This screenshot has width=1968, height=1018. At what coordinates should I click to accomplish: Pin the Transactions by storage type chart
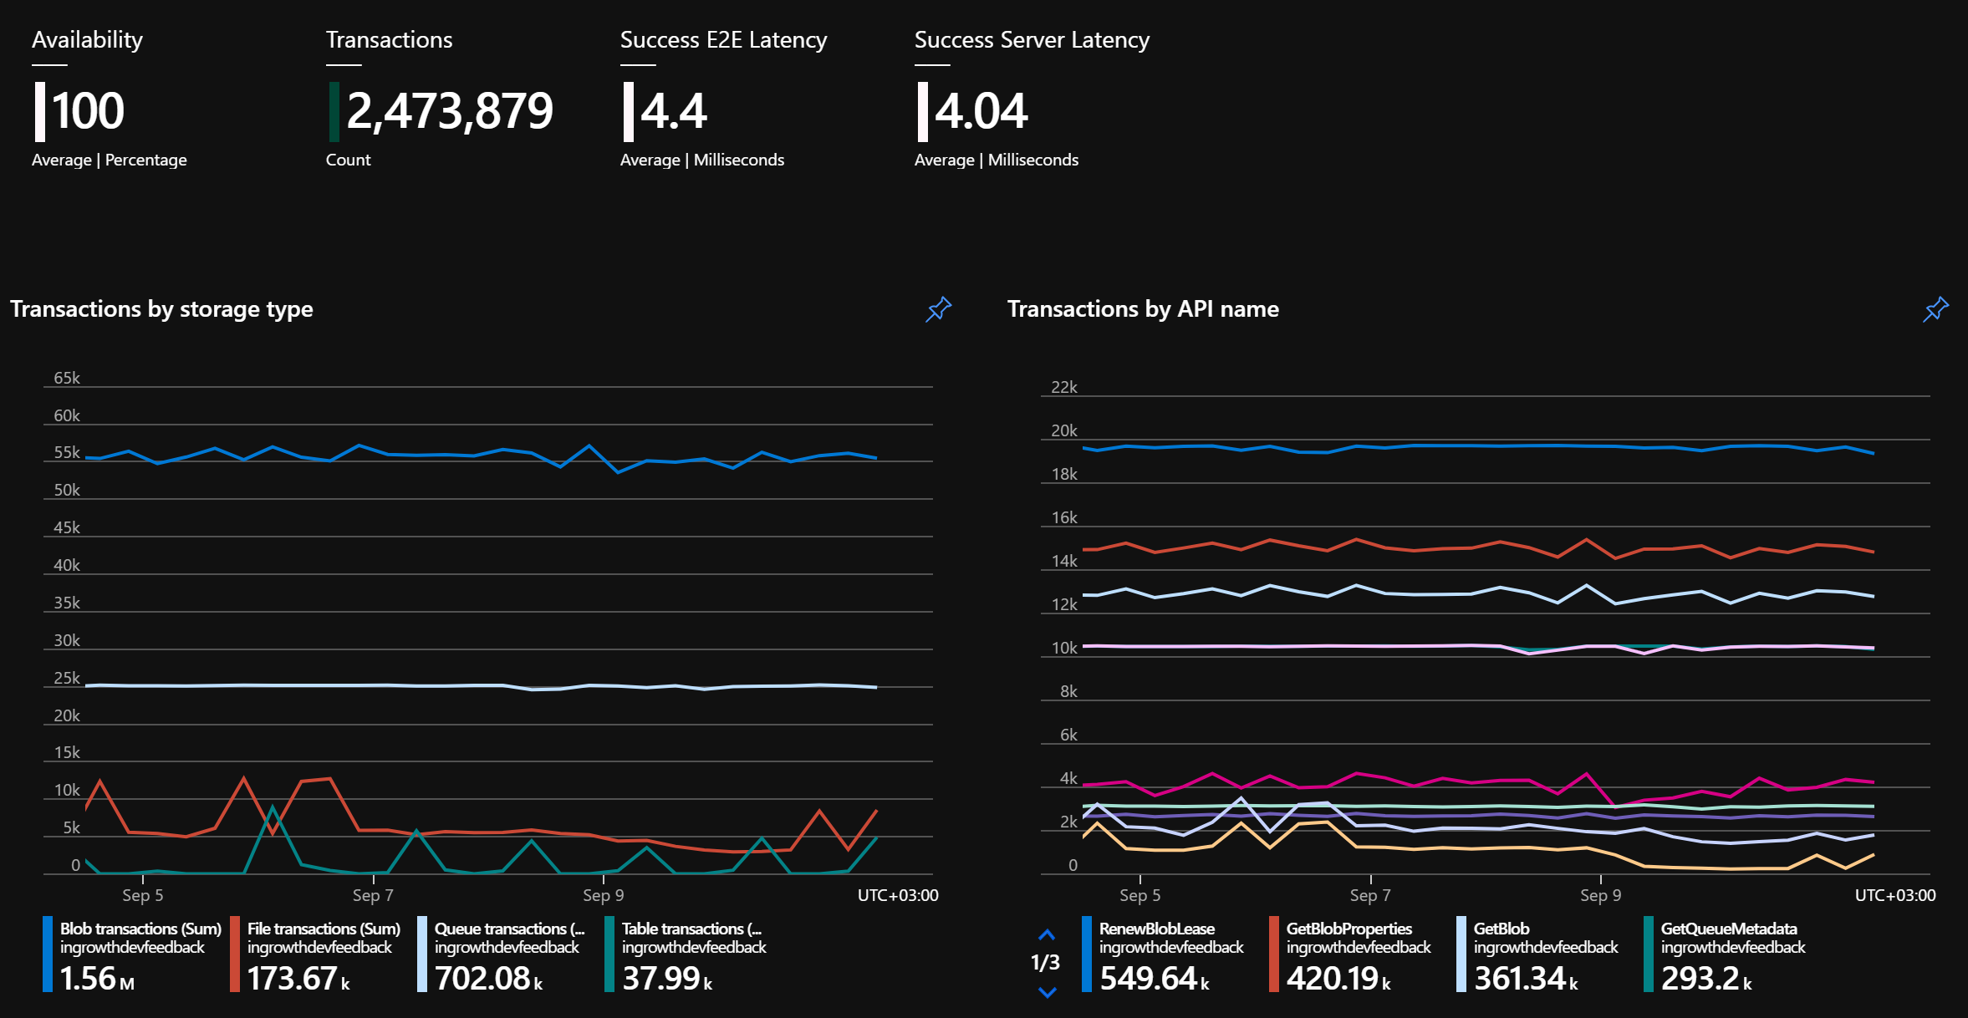[x=938, y=309]
